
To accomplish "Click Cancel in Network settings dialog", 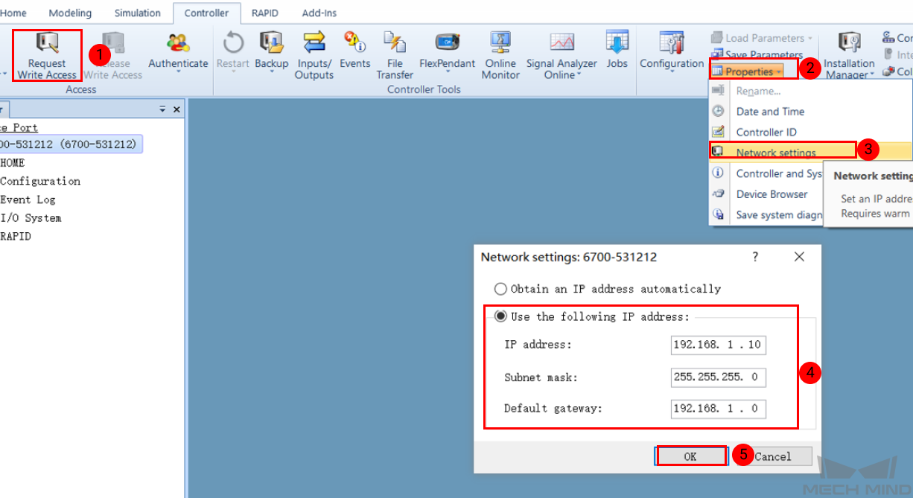I will (x=772, y=456).
